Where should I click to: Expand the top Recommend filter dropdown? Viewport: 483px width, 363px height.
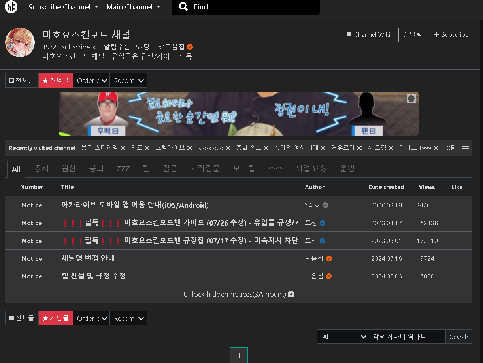pyautogui.click(x=128, y=81)
